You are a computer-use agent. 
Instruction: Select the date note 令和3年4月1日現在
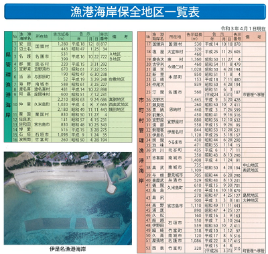click(x=243, y=29)
